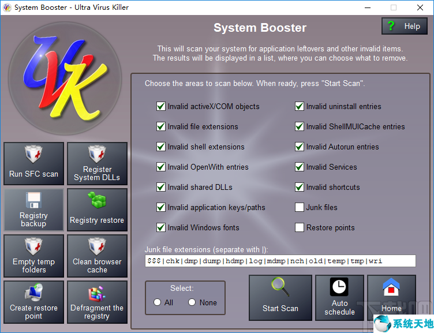434x333 pixels.
Task: Click the System Booster heading
Action: pos(260,28)
